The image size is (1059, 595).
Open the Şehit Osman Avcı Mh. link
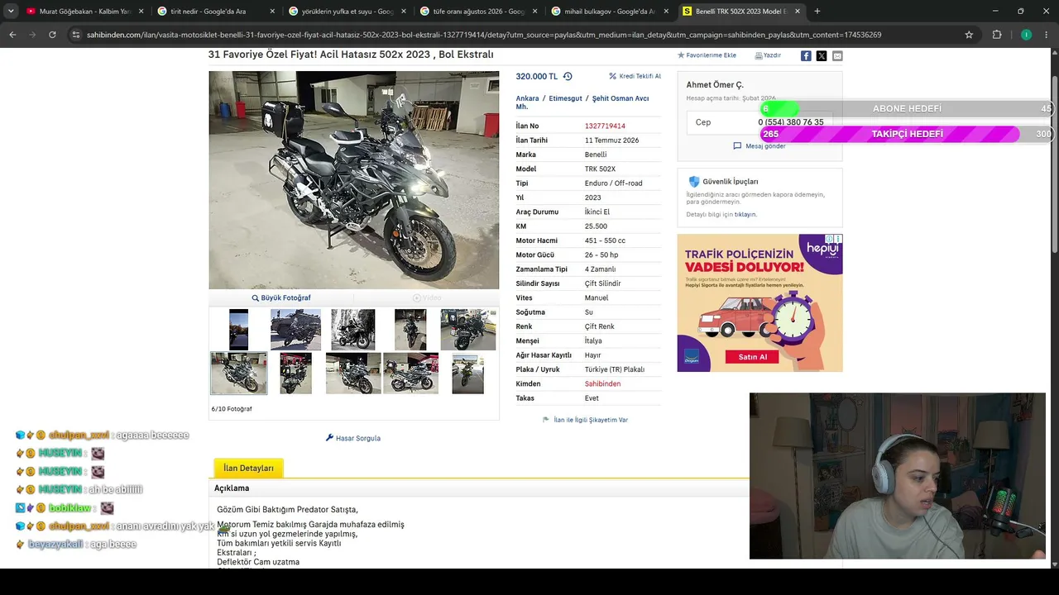(582, 102)
